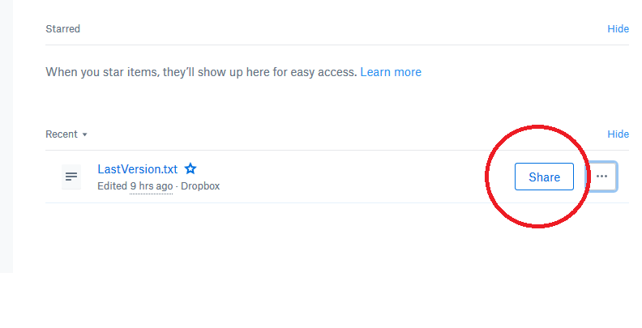642x328 pixels.
Task: Follow the Learn more link
Action: coord(391,72)
